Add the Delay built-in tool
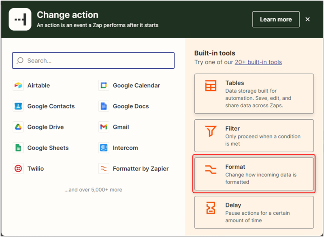The width and height of the screenshot is (324, 237). click(x=254, y=212)
